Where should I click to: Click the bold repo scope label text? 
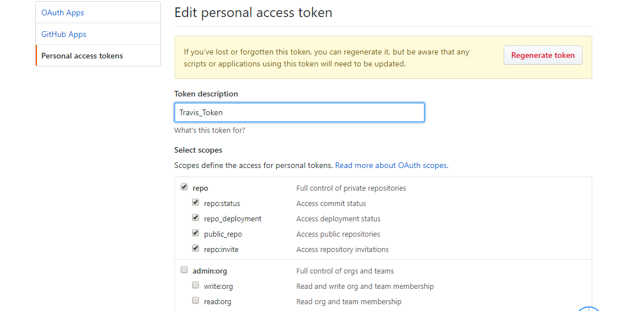201,188
